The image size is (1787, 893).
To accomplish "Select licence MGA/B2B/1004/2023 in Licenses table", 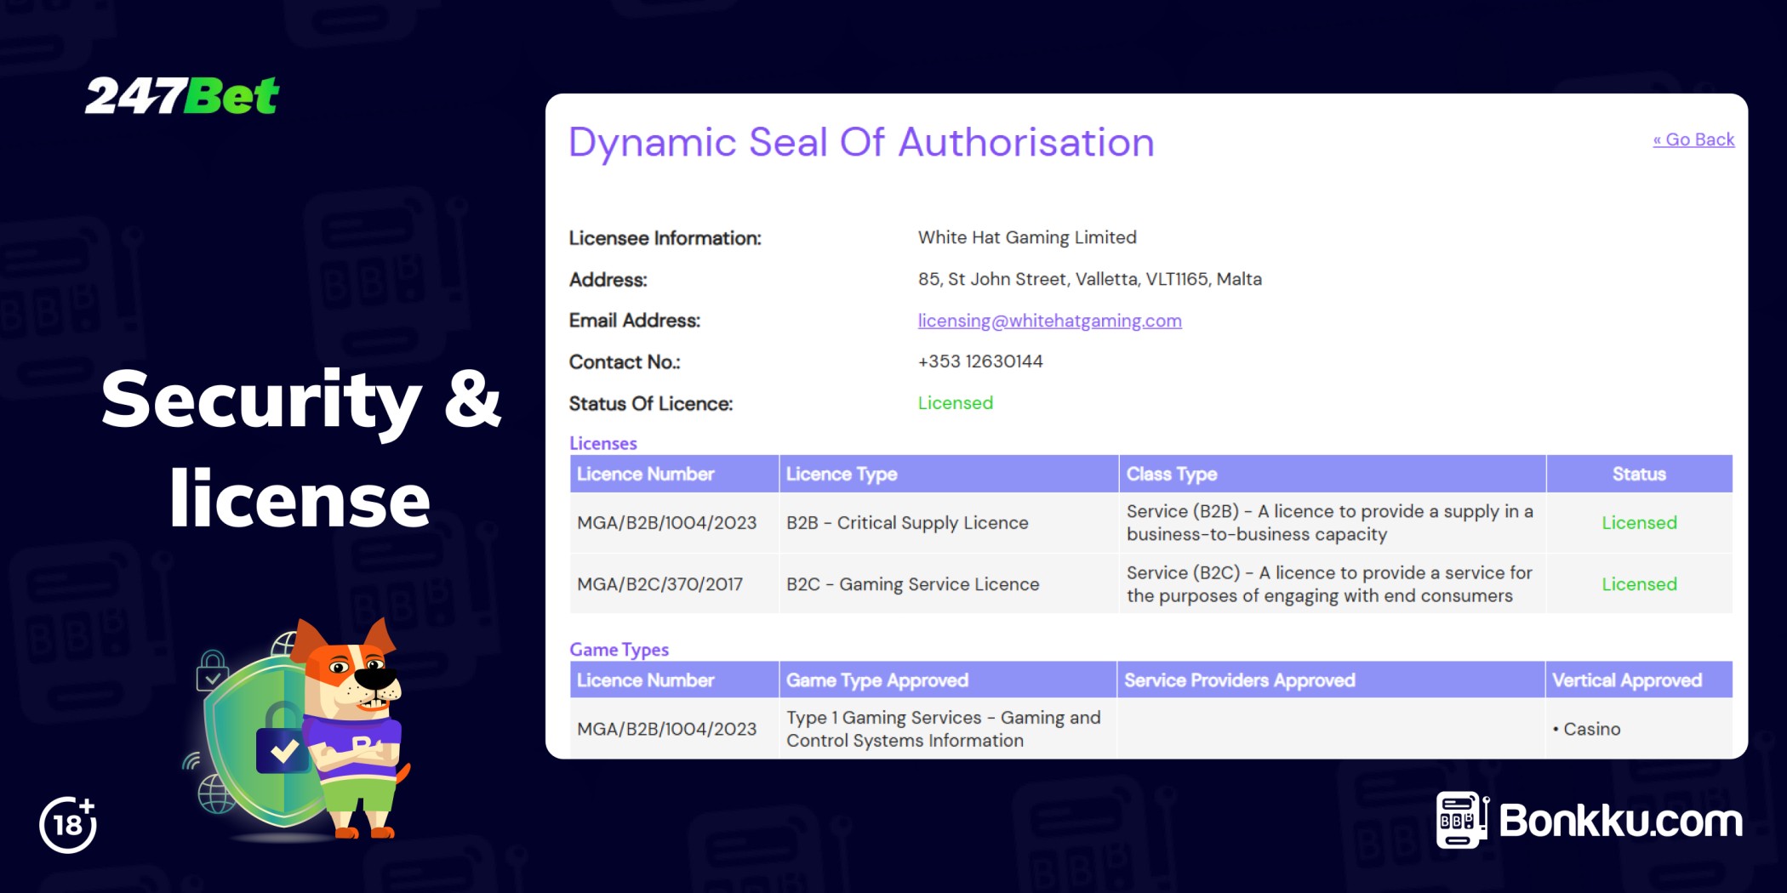I will [666, 523].
